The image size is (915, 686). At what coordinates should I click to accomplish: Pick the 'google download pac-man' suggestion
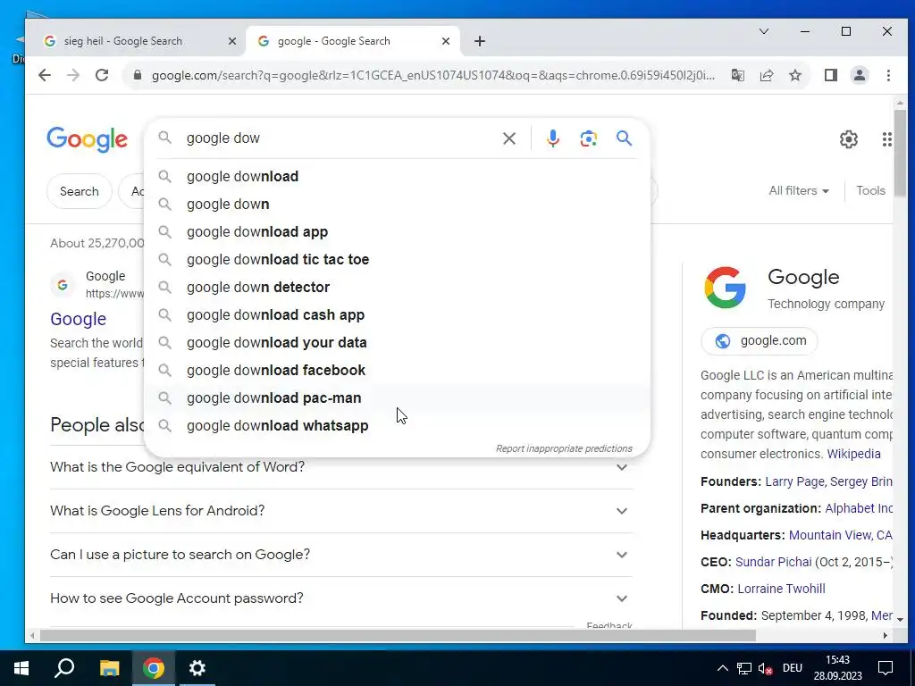pyautogui.click(x=397, y=397)
